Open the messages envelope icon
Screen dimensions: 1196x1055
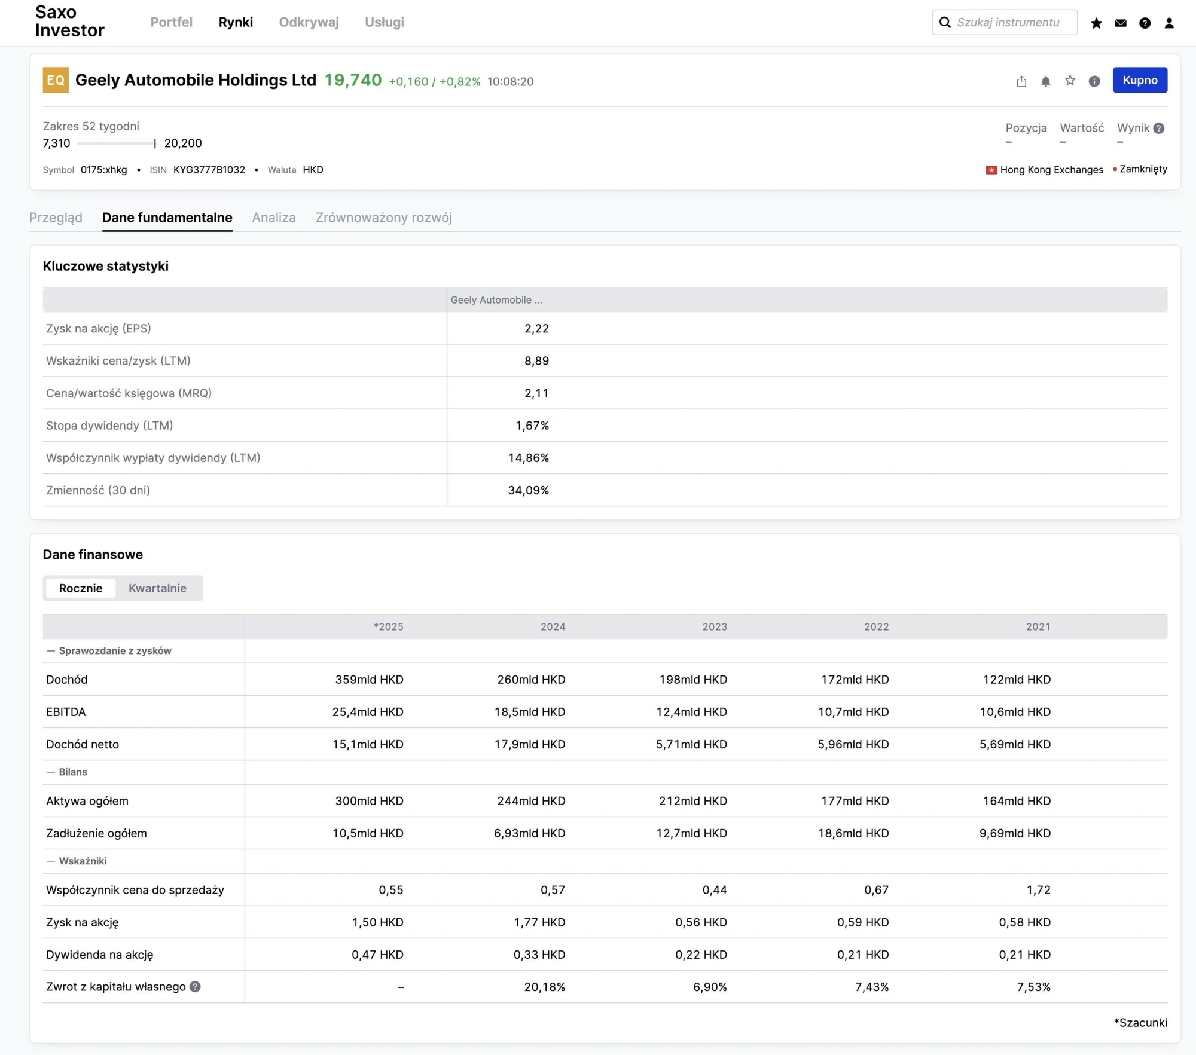(x=1121, y=23)
